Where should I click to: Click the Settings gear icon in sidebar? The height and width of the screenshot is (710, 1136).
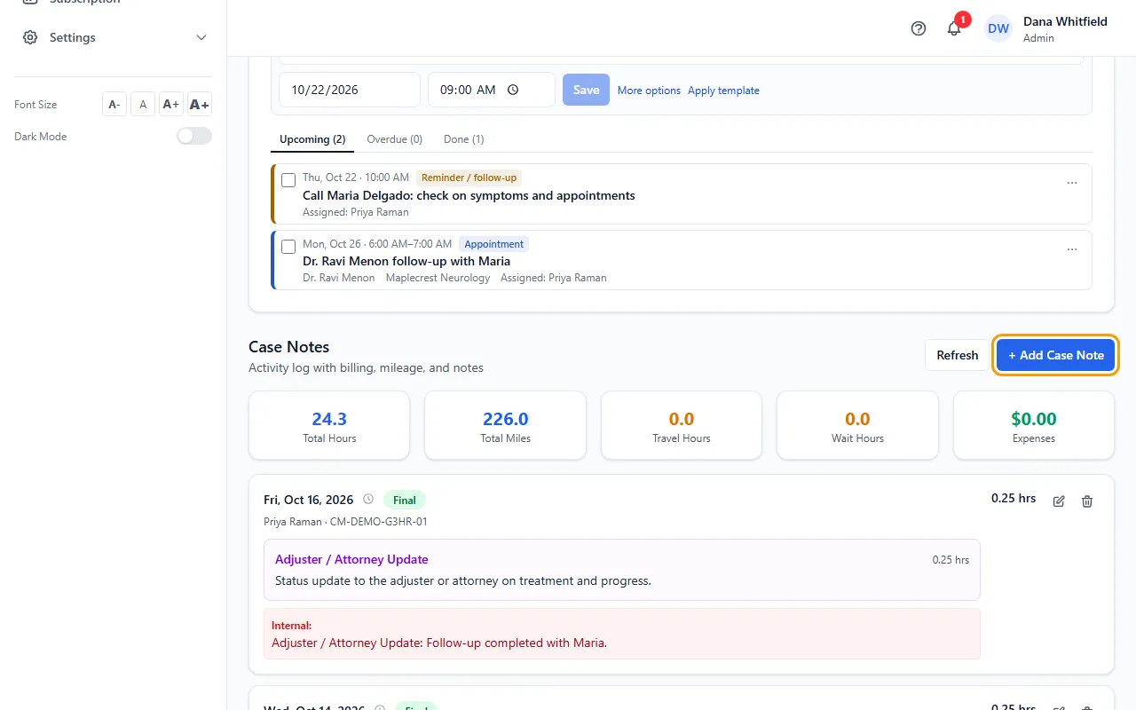(30, 37)
